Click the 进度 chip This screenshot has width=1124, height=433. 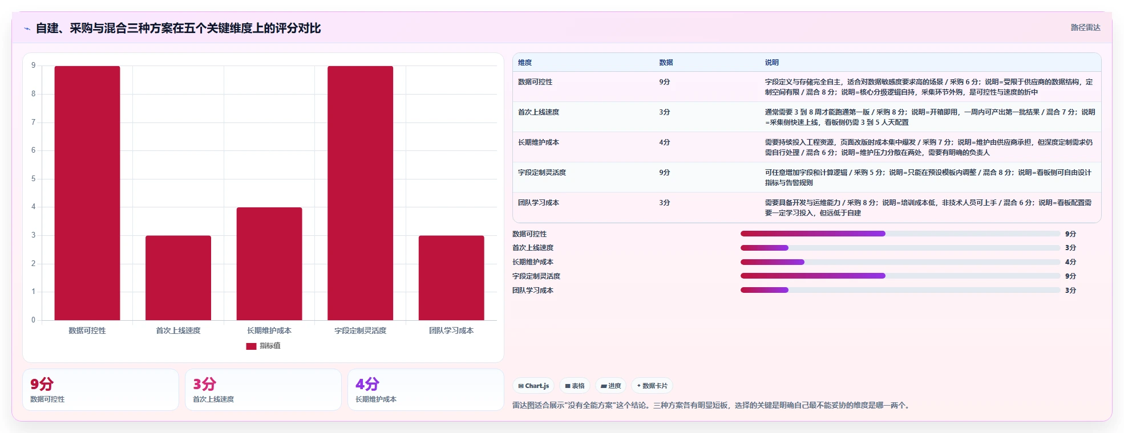pyautogui.click(x=610, y=386)
